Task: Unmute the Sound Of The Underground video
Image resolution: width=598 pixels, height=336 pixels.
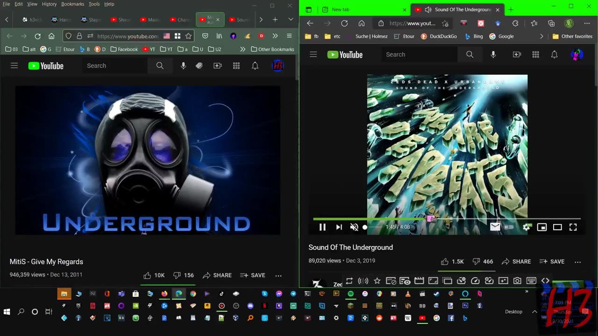Action: [354, 227]
